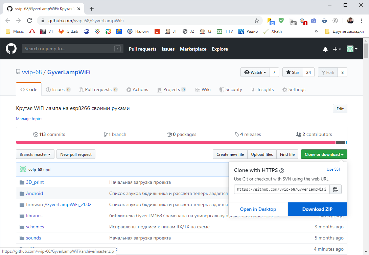Copy clone URL with clipboard icon
This screenshot has width=369, height=255.
tap(336, 189)
